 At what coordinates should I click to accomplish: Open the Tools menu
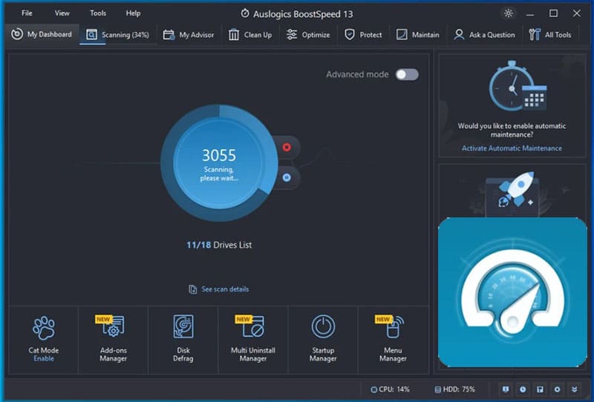pyautogui.click(x=98, y=13)
